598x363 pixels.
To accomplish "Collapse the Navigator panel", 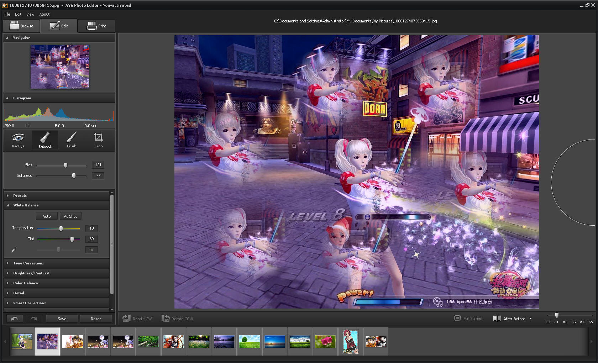I will click(7, 37).
